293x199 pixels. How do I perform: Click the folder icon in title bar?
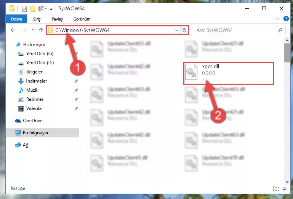point(12,8)
